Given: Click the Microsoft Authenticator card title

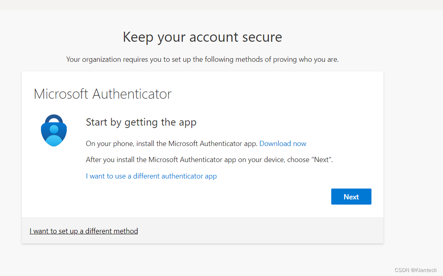Looking at the screenshot, I should pos(103,93).
